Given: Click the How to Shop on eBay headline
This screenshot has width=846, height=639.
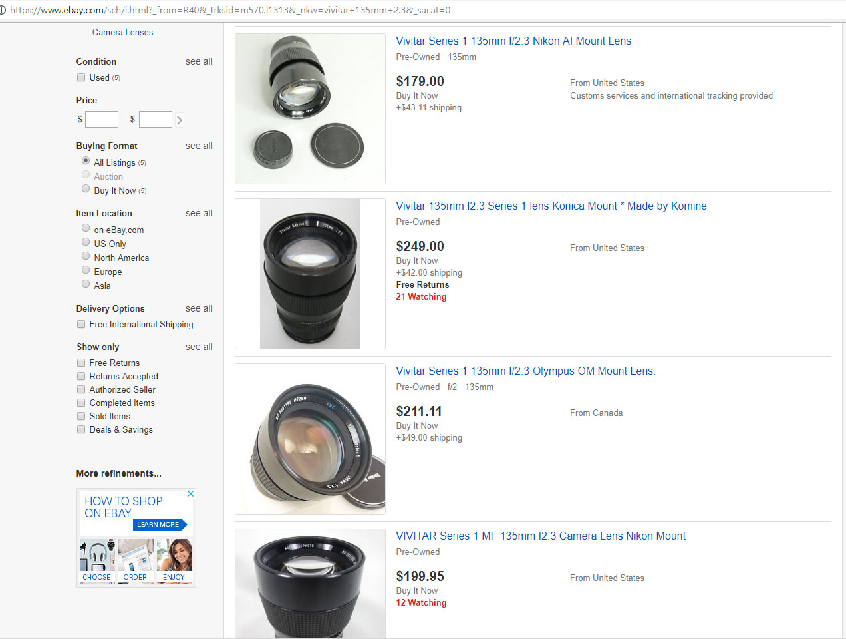Looking at the screenshot, I should pos(123,507).
